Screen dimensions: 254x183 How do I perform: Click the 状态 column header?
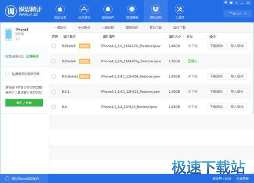point(190,36)
